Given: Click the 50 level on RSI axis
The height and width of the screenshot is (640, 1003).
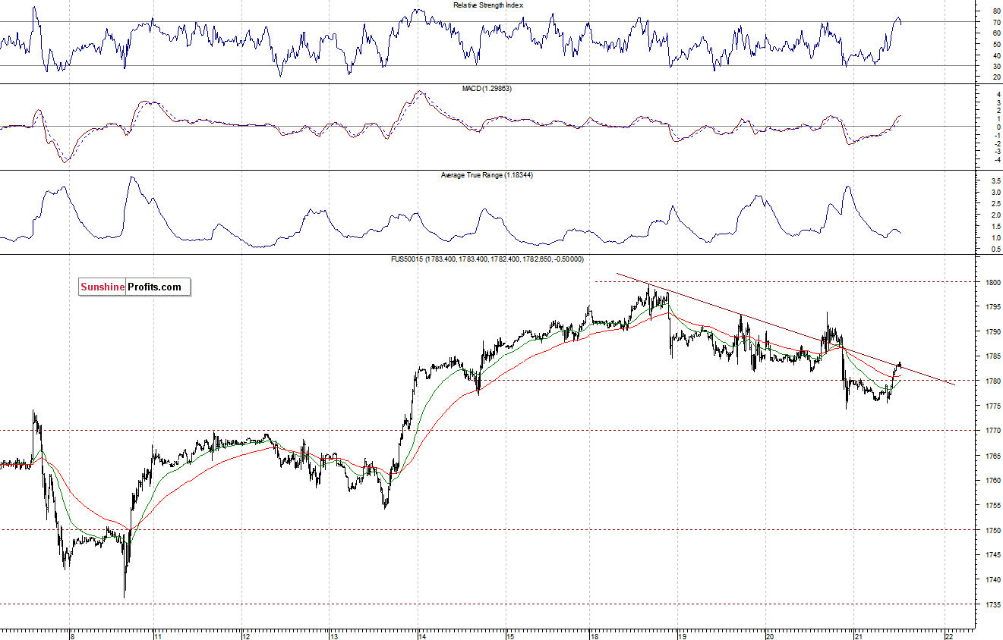Looking at the screenshot, I should pyautogui.click(x=996, y=45).
